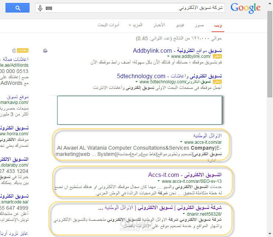Viewport: 273px width, 237px height.
Task: Click the smartcode.sa sidebar URL
Action: (x=14, y=202)
